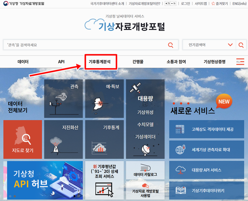Click the satellite icon above 대용량
248x201 pixels.
click(135, 87)
